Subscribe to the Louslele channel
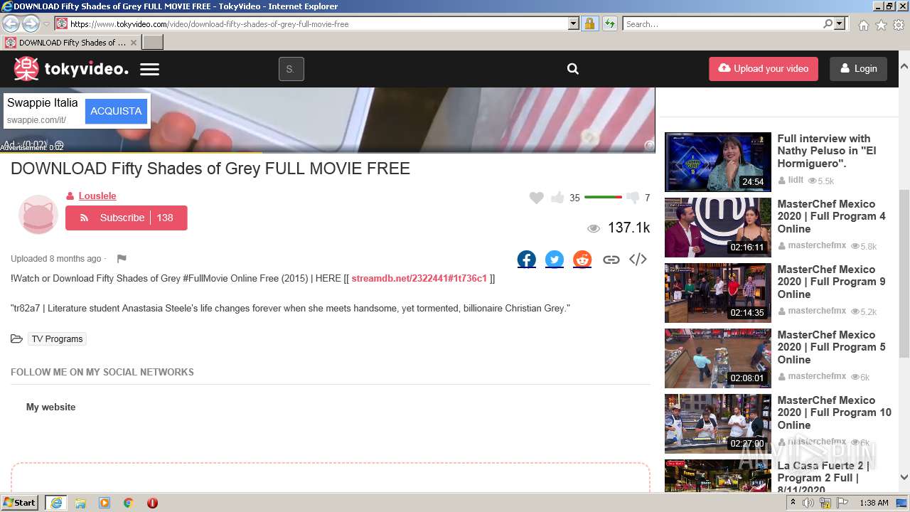The image size is (910, 512). pyautogui.click(x=127, y=218)
